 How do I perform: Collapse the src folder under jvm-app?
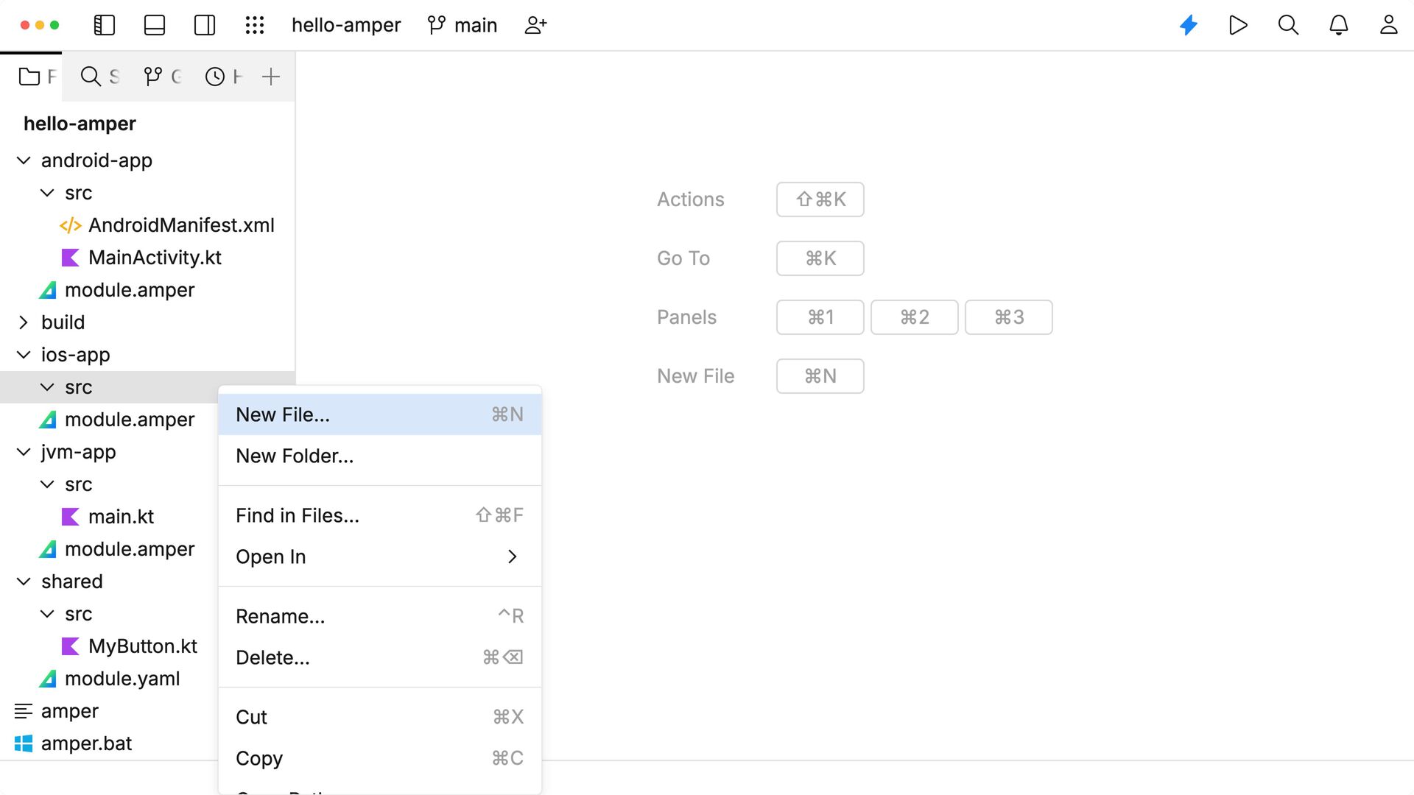[47, 484]
